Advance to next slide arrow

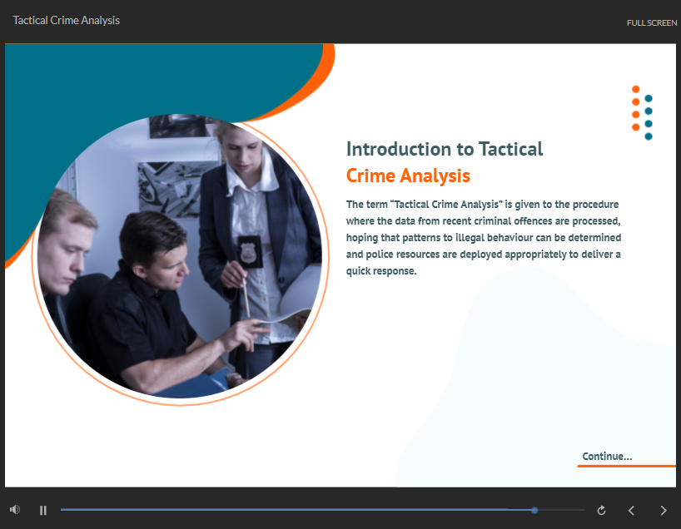[x=664, y=511]
